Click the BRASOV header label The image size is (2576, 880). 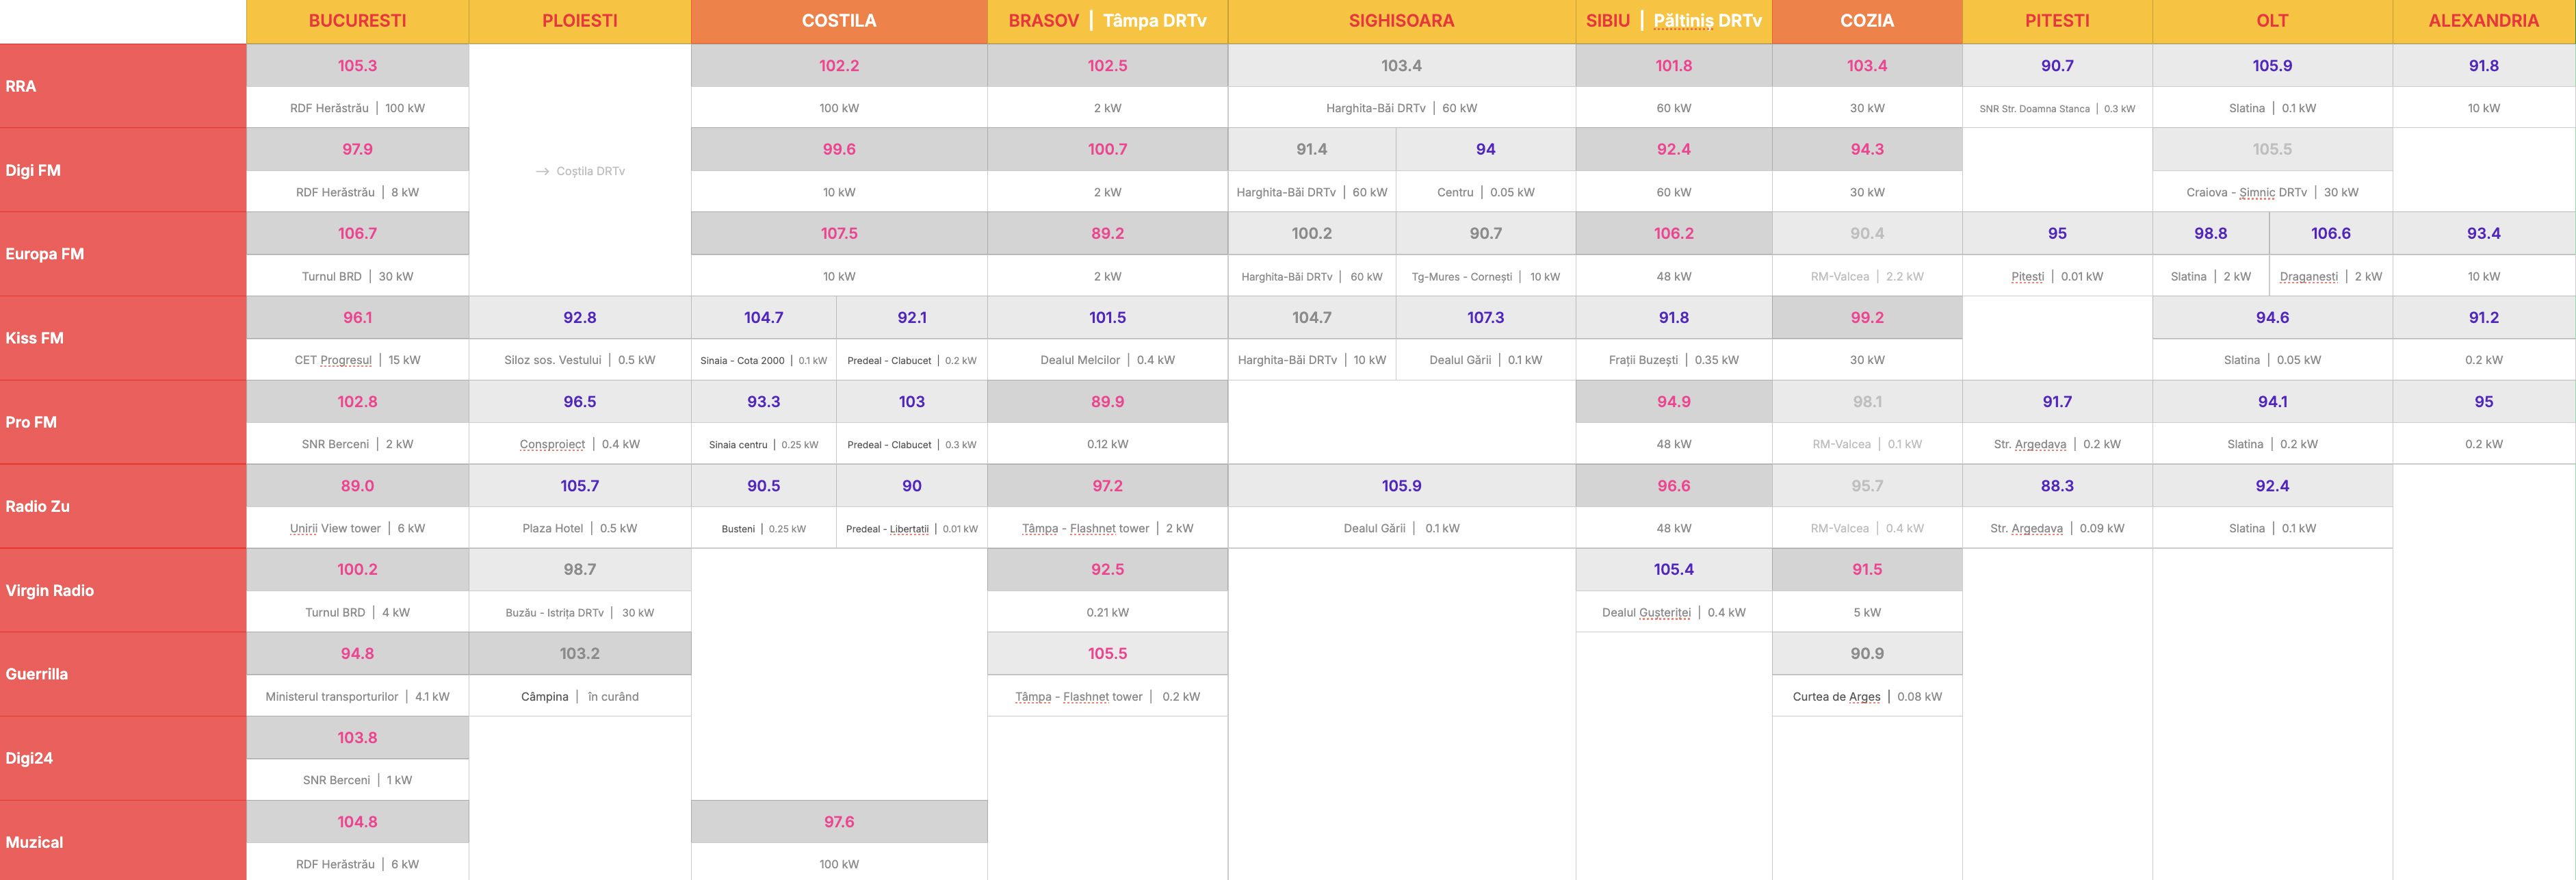[x=1043, y=21]
